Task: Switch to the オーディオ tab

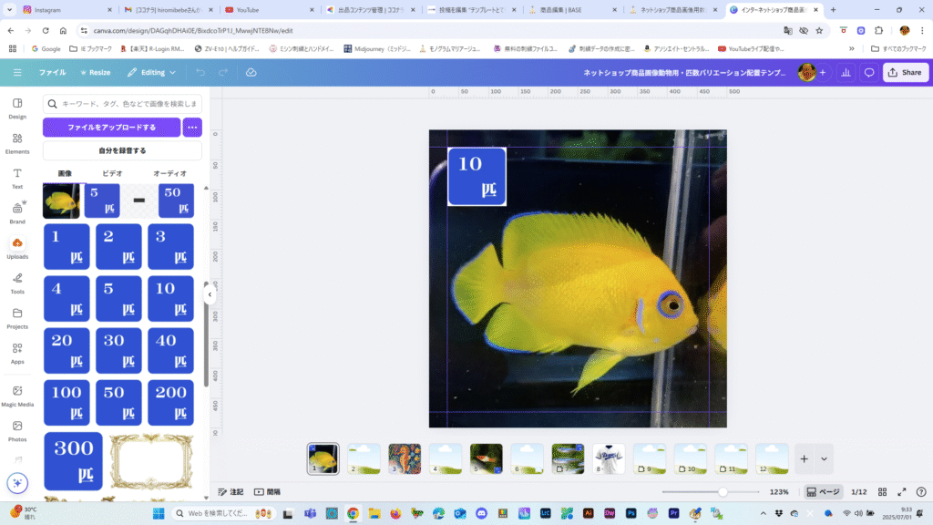Action: click(170, 173)
